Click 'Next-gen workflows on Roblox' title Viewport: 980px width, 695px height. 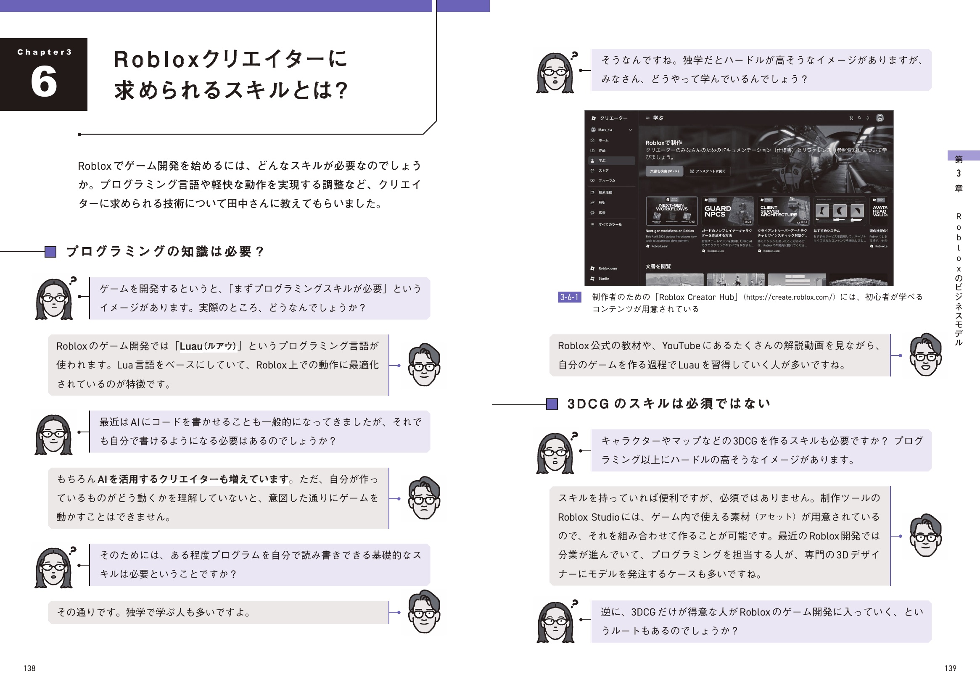[x=670, y=231]
